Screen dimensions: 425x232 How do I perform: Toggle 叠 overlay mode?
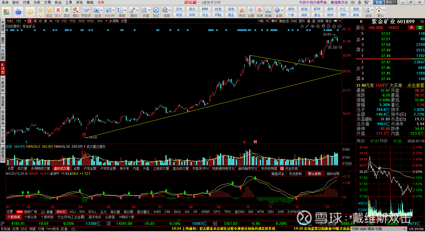(309, 21)
